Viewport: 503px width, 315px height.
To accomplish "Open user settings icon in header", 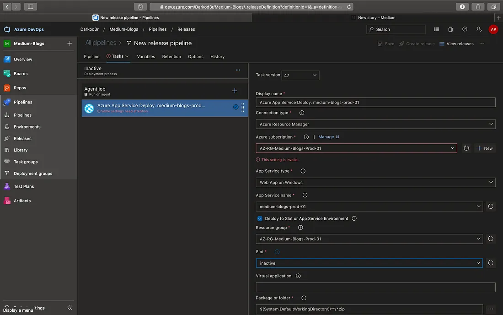I will (479, 29).
